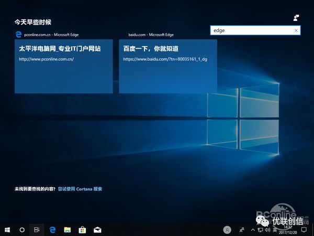The height and width of the screenshot is (236, 314).
Task: Click the pconline.com.cn - Microsoft Edge label
Action: 51,35
